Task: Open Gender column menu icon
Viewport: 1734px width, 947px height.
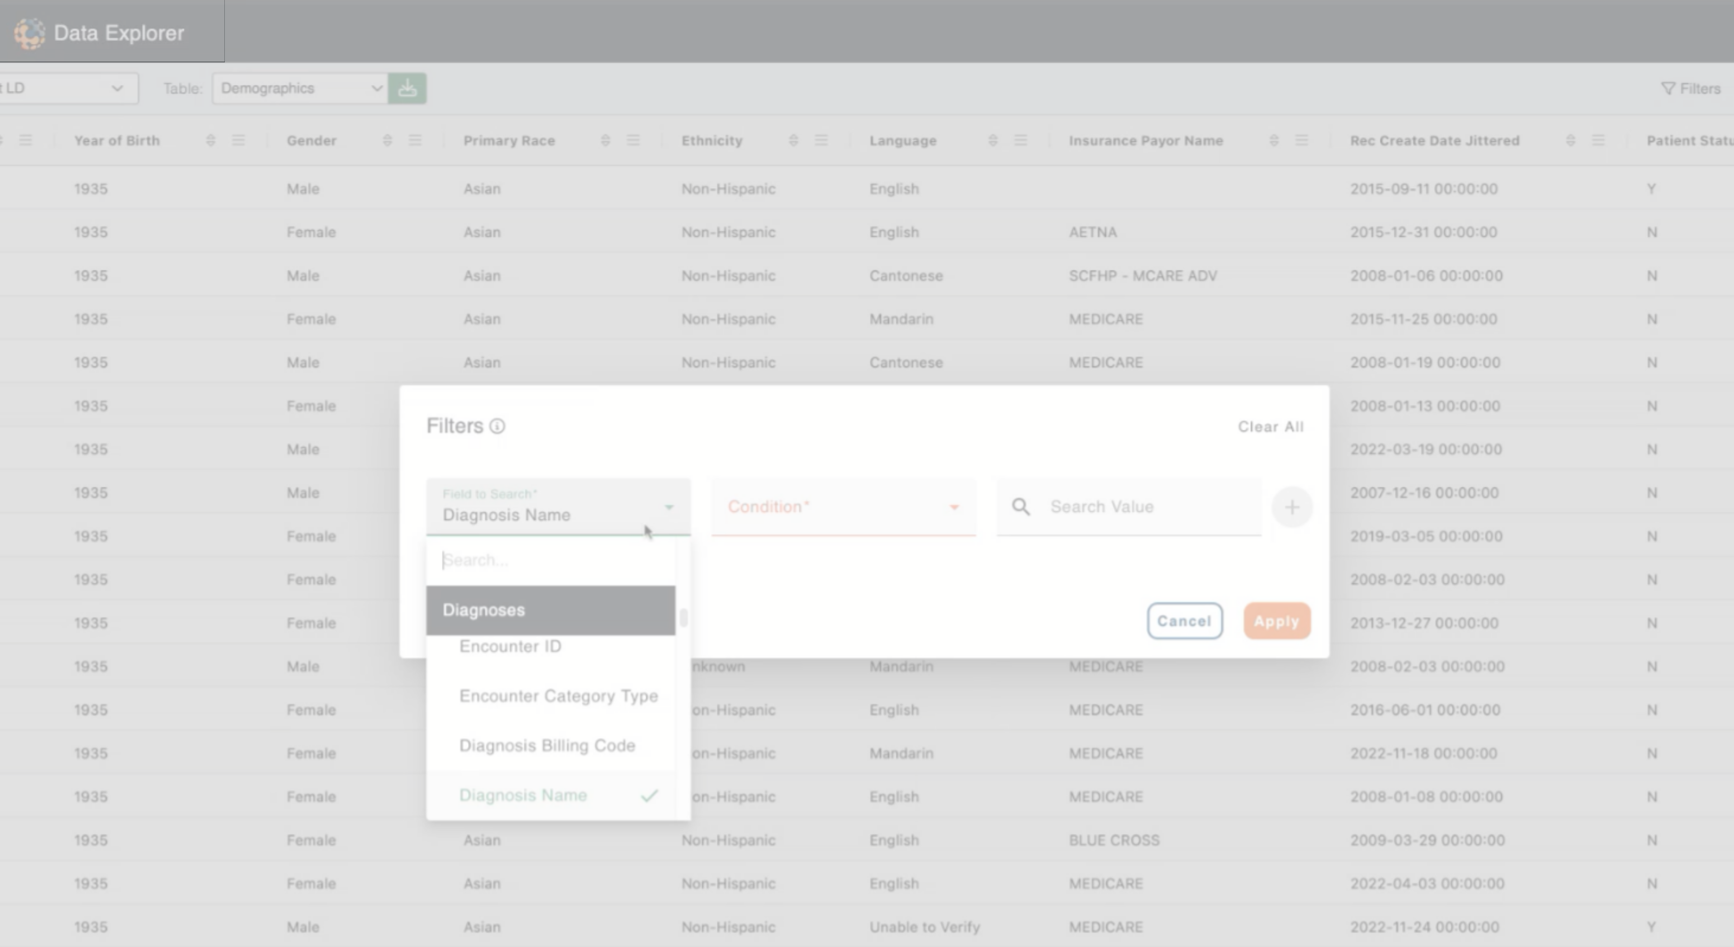Action: pos(415,140)
